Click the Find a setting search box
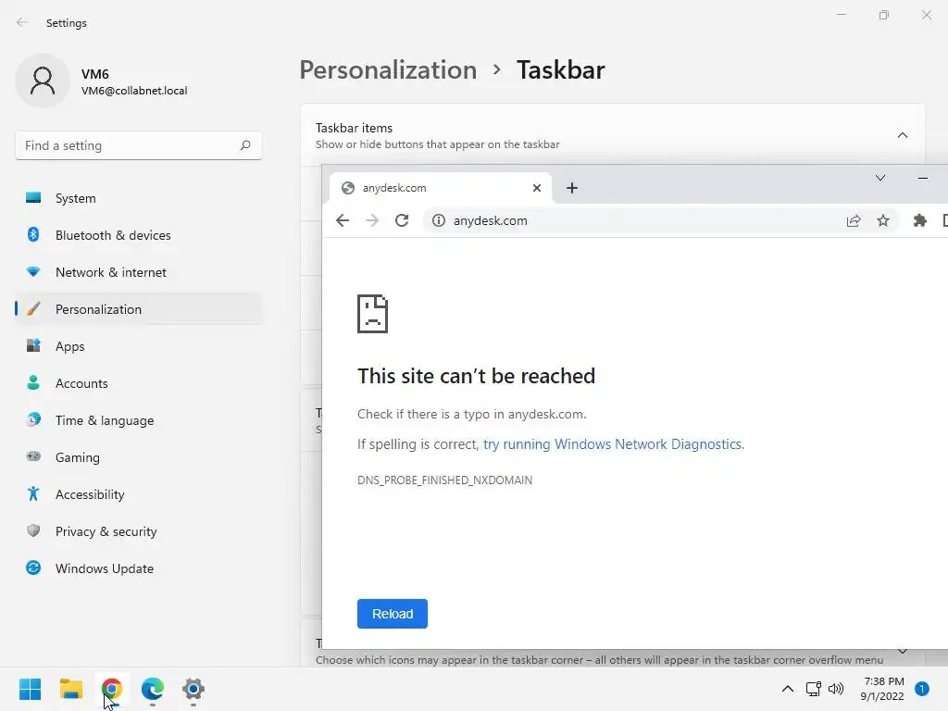Image resolution: width=948 pixels, height=711 pixels. pyautogui.click(x=139, y=145)
